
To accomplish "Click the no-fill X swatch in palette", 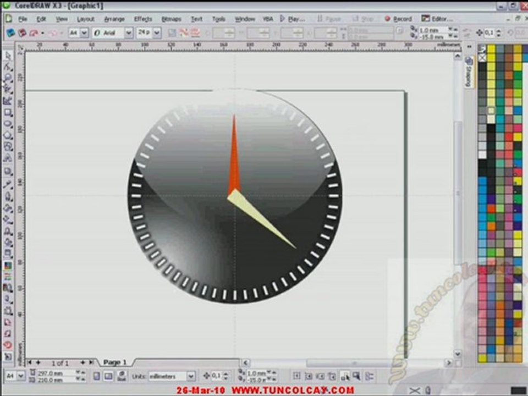I will 482,58.
